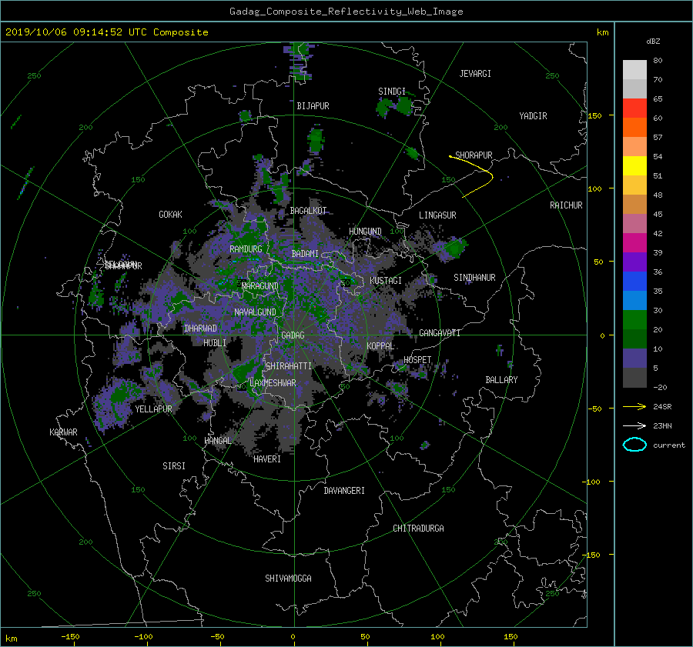Click the KARWAR city label
Screen dimensions: 693x647
(x=63, y=432)
